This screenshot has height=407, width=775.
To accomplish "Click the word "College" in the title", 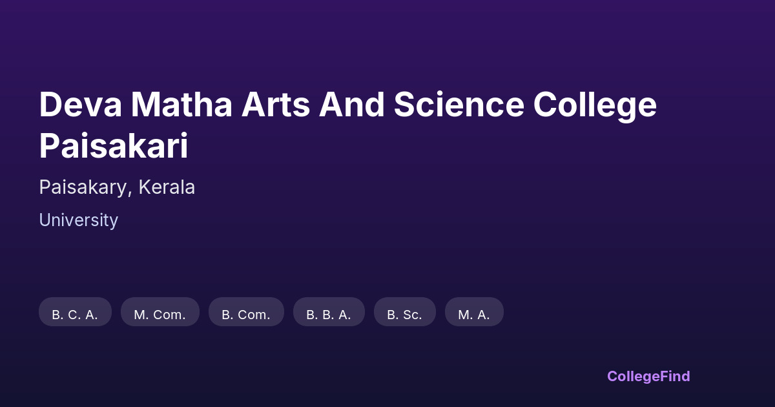I will (594, 105).
